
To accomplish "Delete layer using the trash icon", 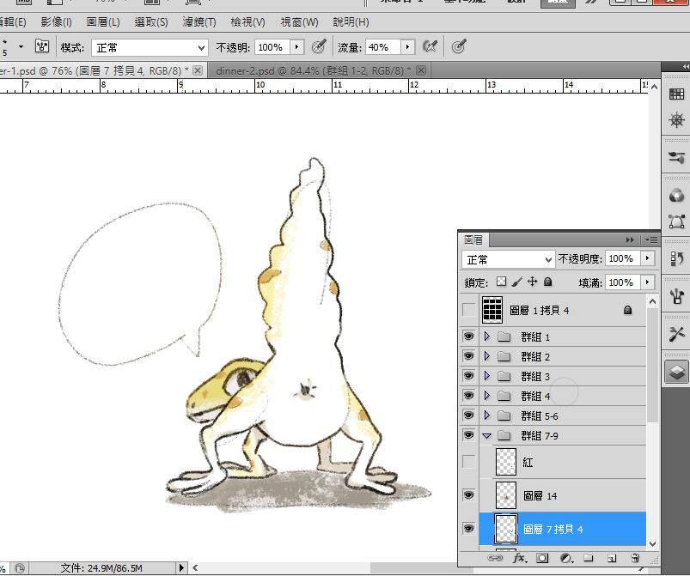I will (x=634, y=558).
